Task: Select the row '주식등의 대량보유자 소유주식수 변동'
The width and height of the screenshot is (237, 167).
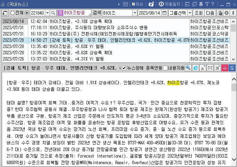Action: click(x=116, y=27)
